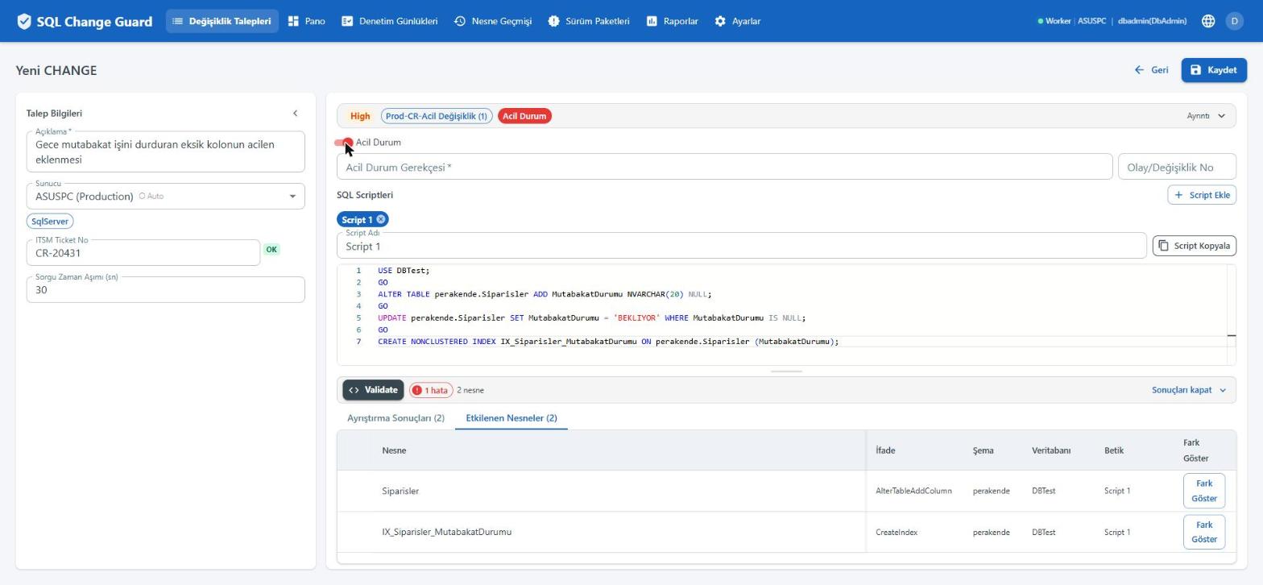
Task: Open the Sunucu server dropdown
Action: click(x=165, y=196)
